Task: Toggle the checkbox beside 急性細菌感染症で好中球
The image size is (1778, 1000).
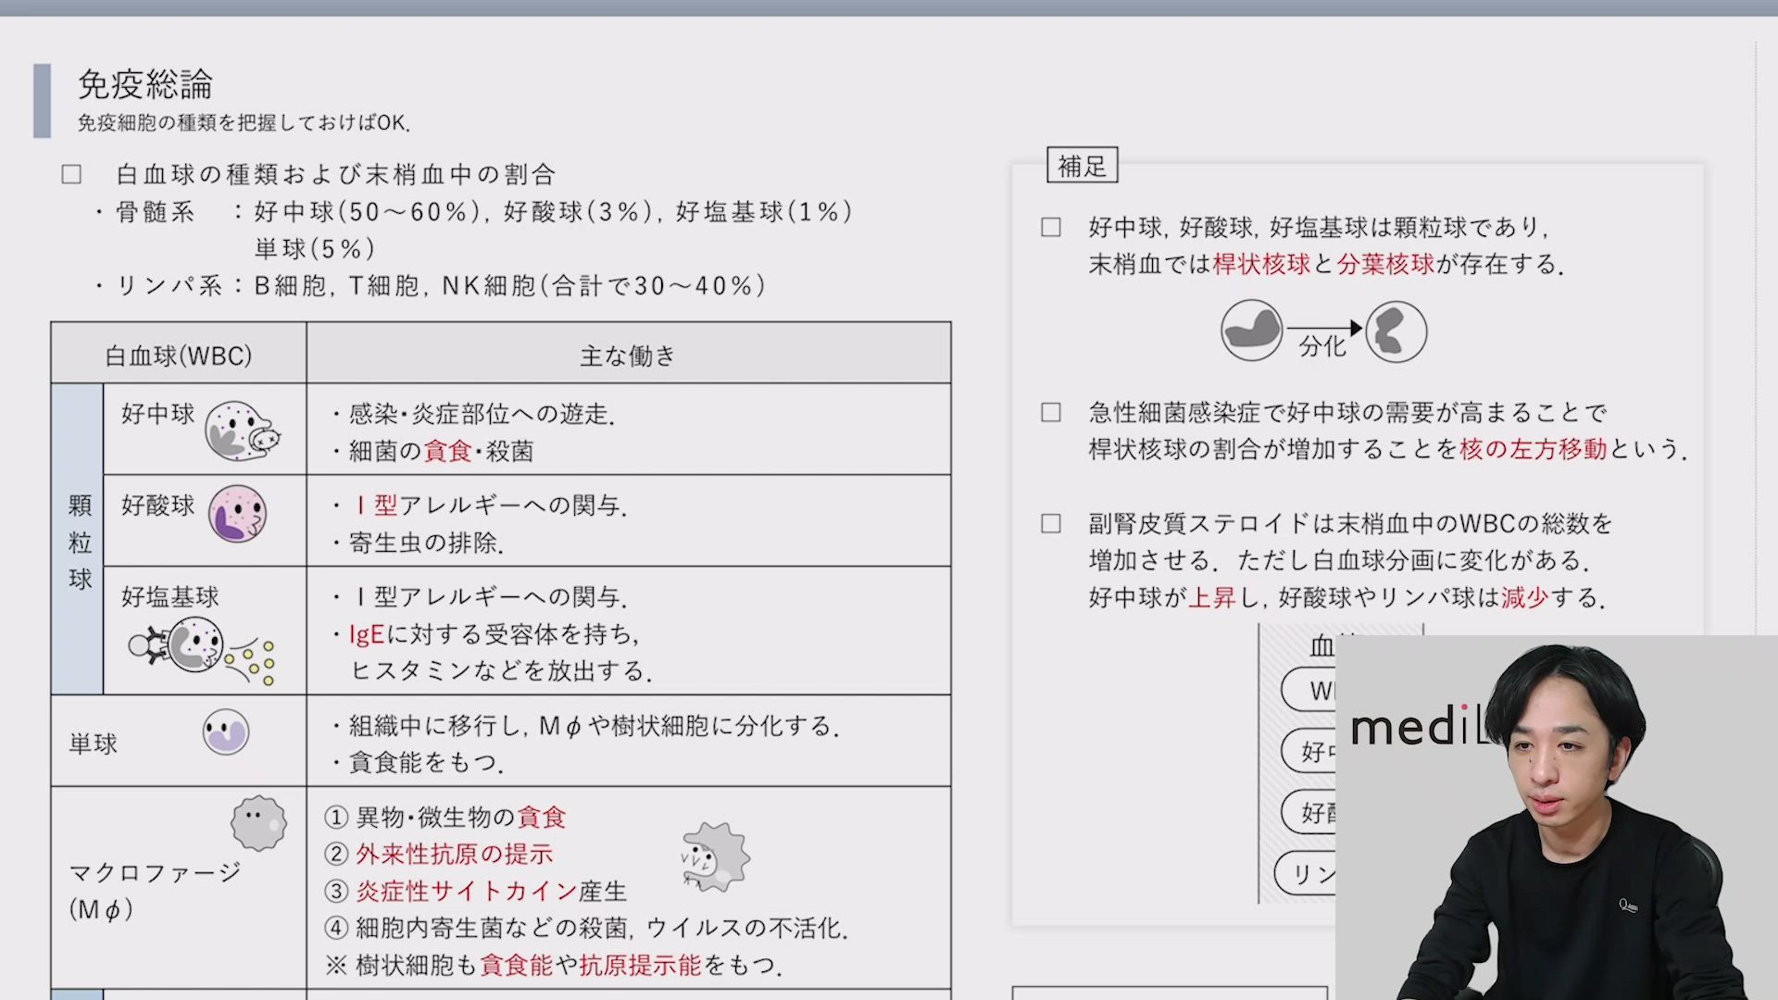Action: pos(1050,412)
